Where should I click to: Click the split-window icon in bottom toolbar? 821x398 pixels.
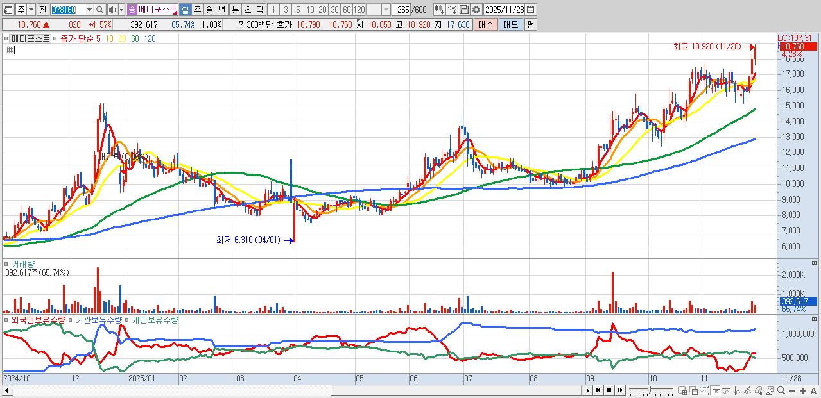(x=682, y=391)
